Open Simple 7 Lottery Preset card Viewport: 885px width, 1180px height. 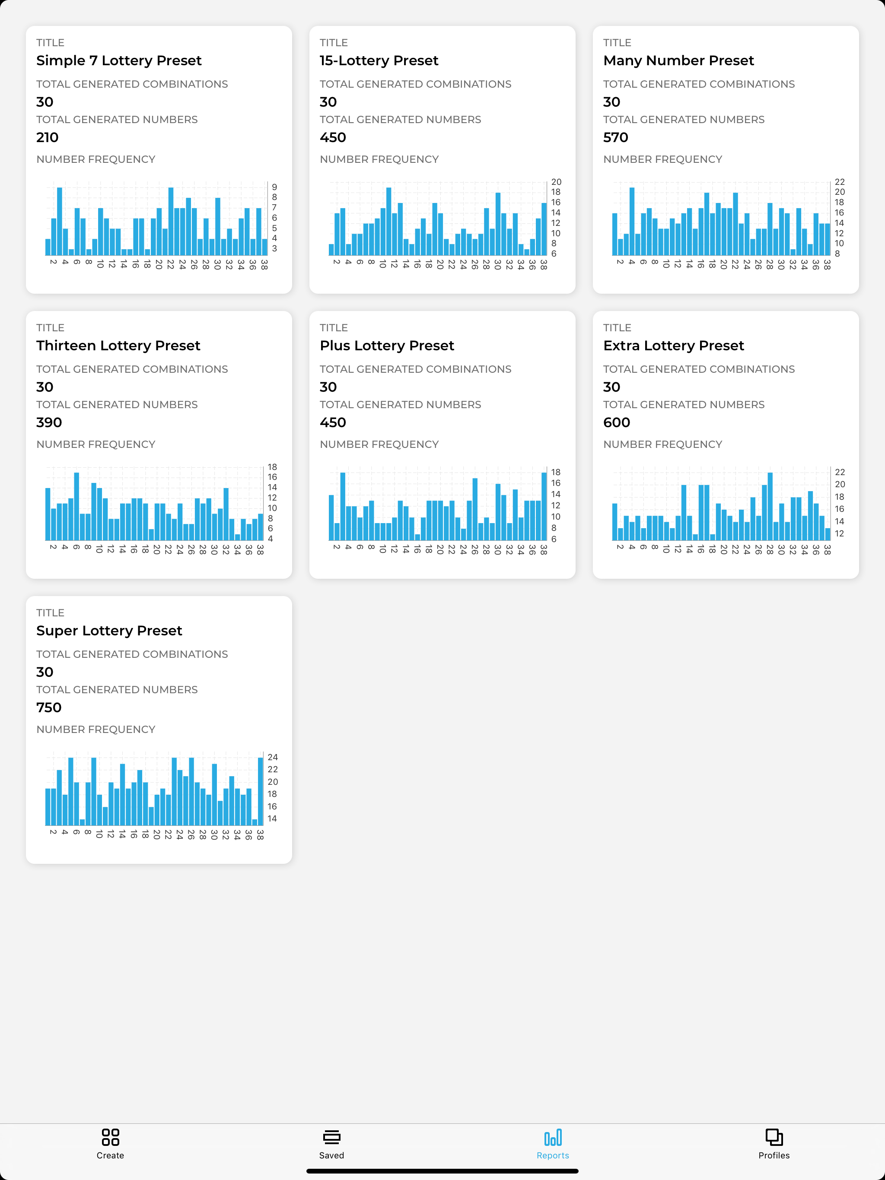pos(118,61)
